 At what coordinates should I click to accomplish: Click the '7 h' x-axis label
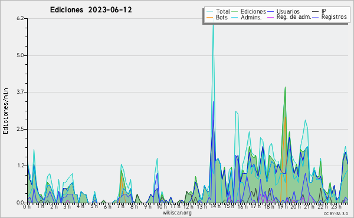tap(120, 206)
